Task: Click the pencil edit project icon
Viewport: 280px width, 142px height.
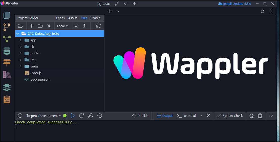Action: click(x=117, y=4)
